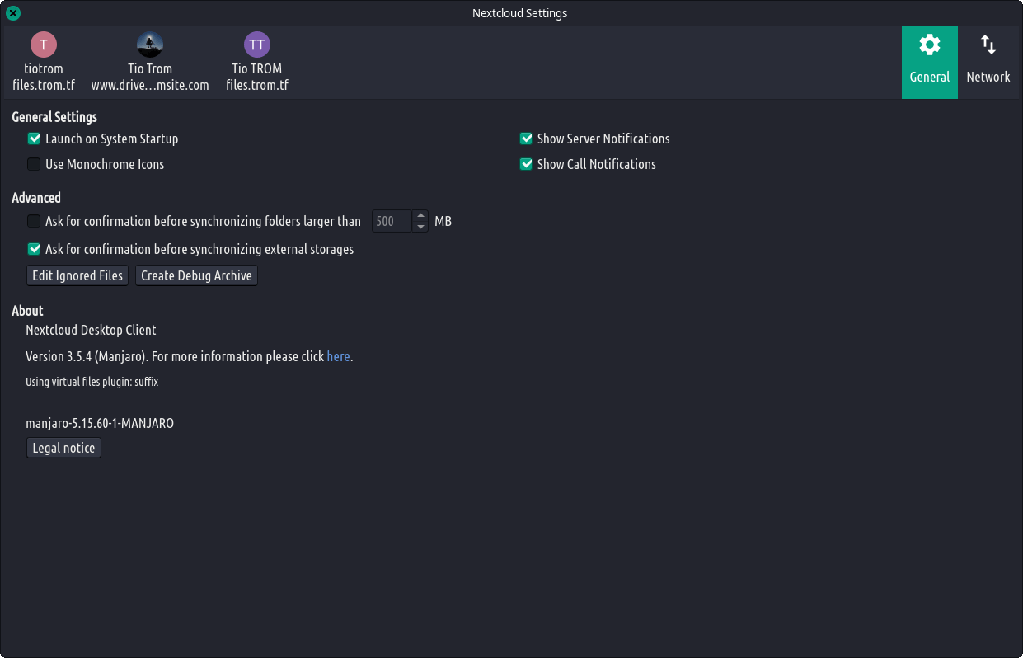Image resolution: width=1023 pixels, height=658 pixels.
Task: Open Network settings arrows icon
Action: pos(988,45)
